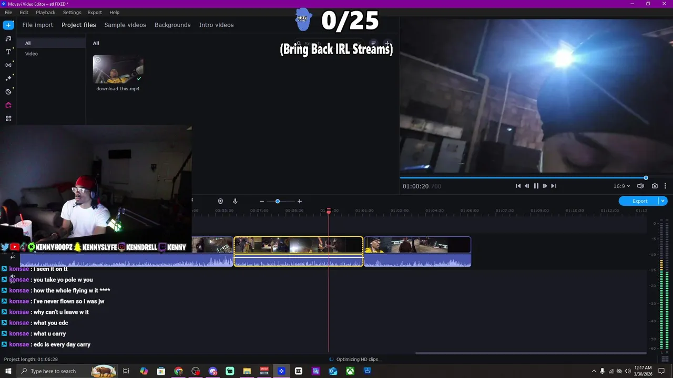Open Task View in the taskbar
The height and width of the screenshot is (378, 673).
(x=126, y=371)
